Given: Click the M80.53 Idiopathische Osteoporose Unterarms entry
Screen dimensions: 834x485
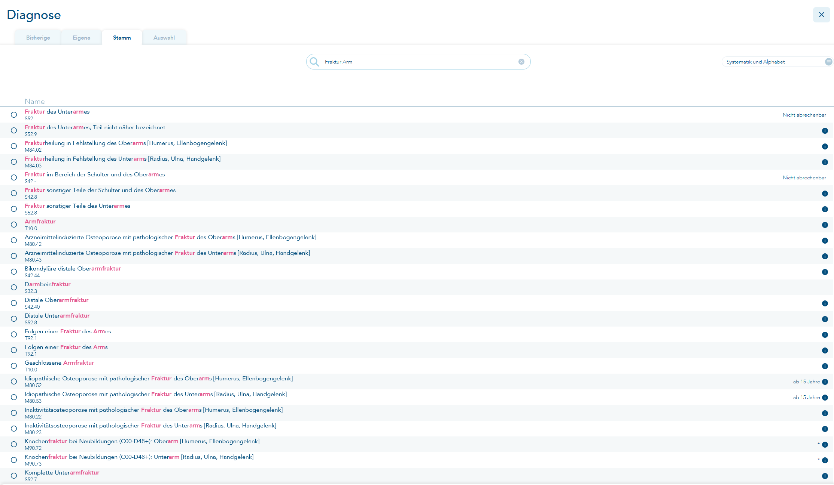Looking at the screenshot, I should point(417,397).
